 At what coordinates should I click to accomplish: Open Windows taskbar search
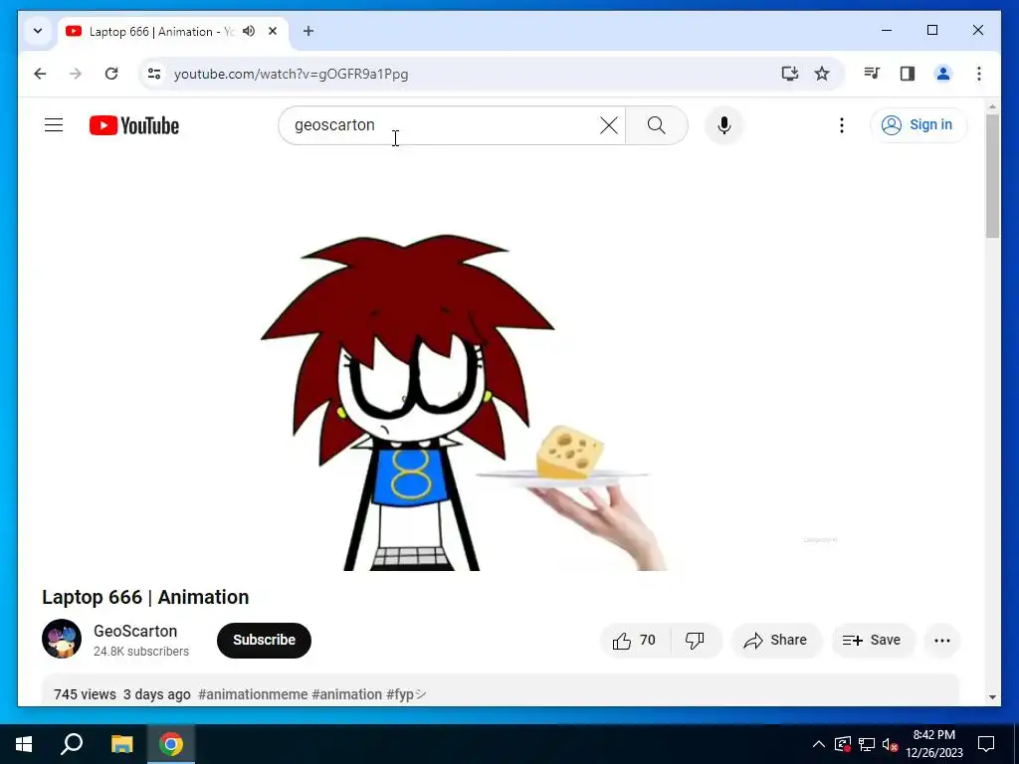click(72, 744)
